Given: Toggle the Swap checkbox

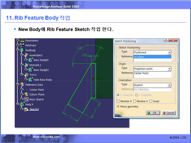Looking at the screenshot, I should (151, 101).
